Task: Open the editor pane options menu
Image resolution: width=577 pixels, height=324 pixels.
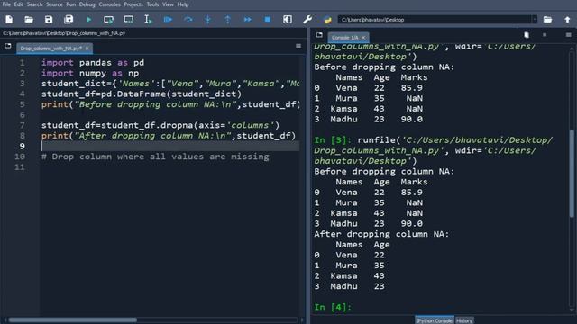Action: 298,46
